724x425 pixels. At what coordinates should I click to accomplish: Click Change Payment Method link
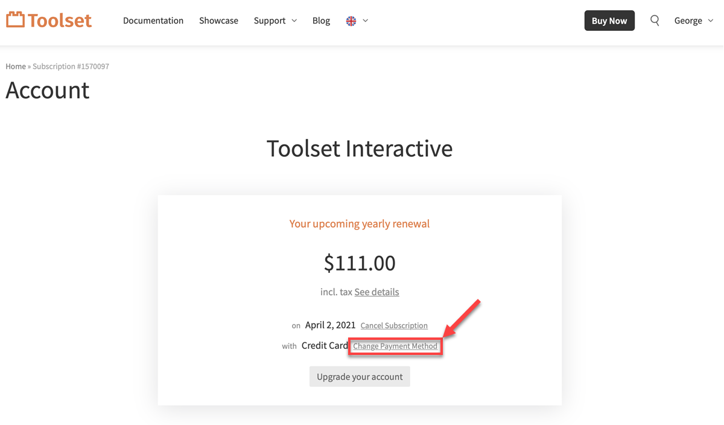(395, 346)
